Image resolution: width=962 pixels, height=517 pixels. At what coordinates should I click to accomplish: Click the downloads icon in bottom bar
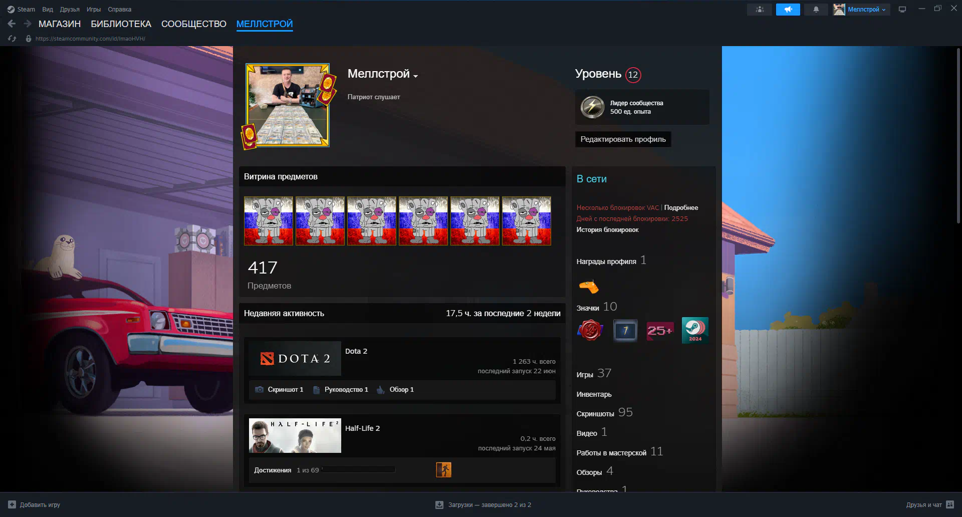pos(439,505)
